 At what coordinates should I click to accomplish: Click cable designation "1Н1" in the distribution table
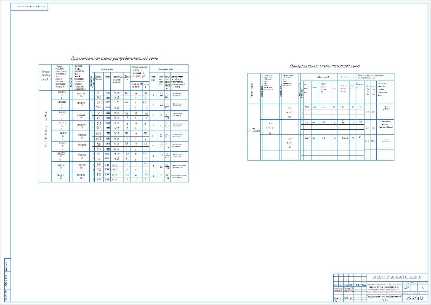point(98,93)
